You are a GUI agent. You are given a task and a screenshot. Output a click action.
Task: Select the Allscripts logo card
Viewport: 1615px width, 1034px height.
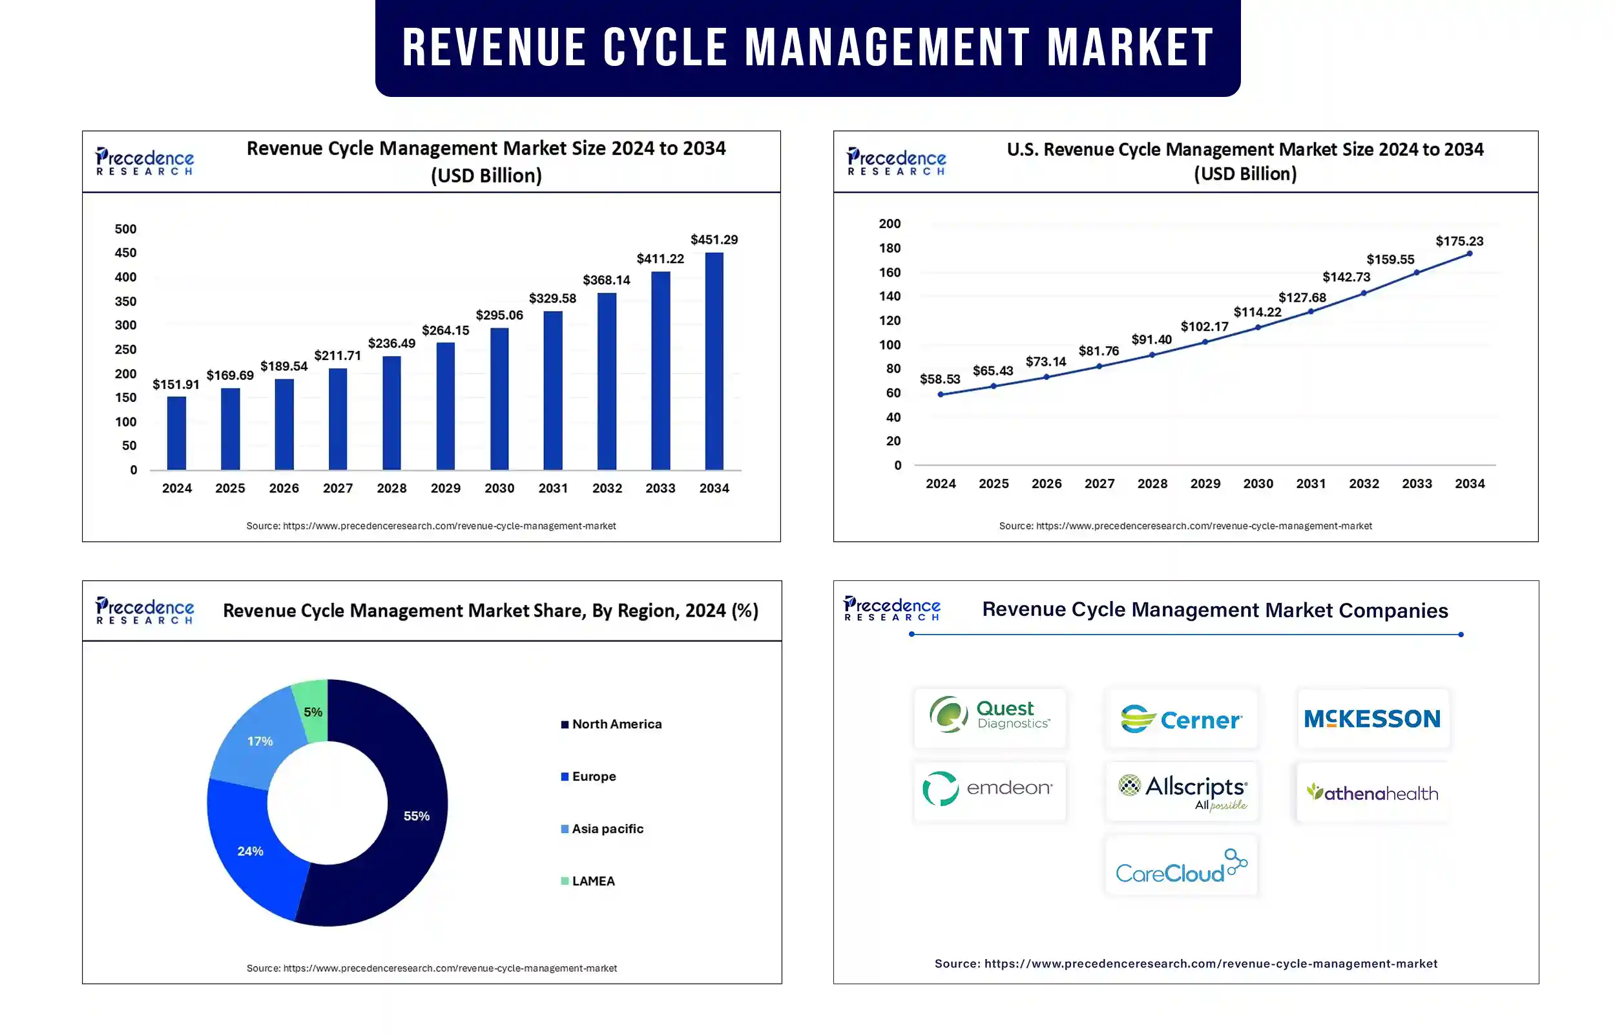pos(1182,790)
